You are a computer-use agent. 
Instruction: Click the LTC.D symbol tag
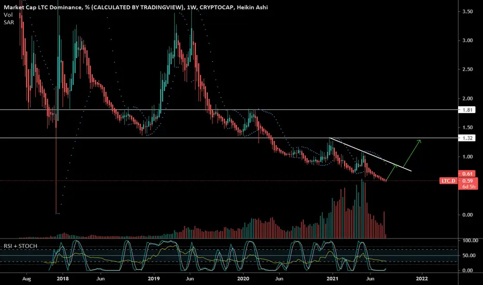[x=448, y=181]
